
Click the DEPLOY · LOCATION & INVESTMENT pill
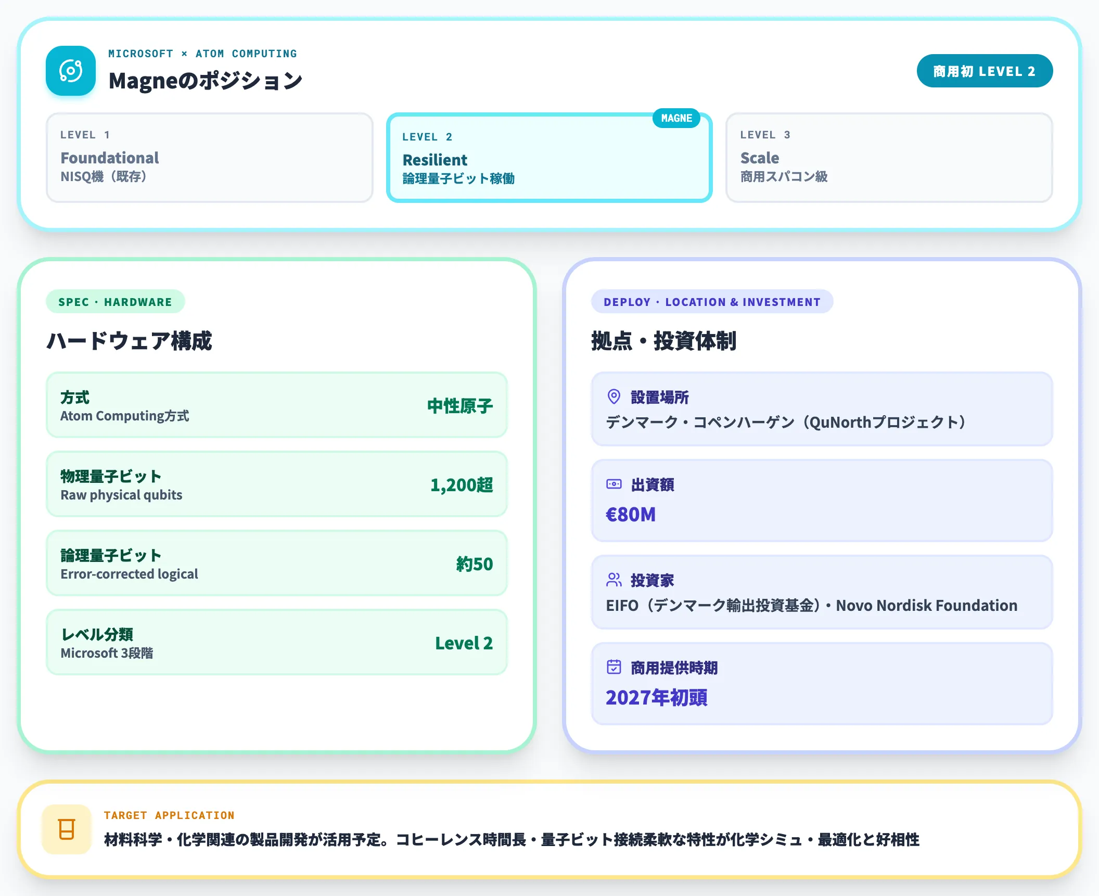[712, 302]
